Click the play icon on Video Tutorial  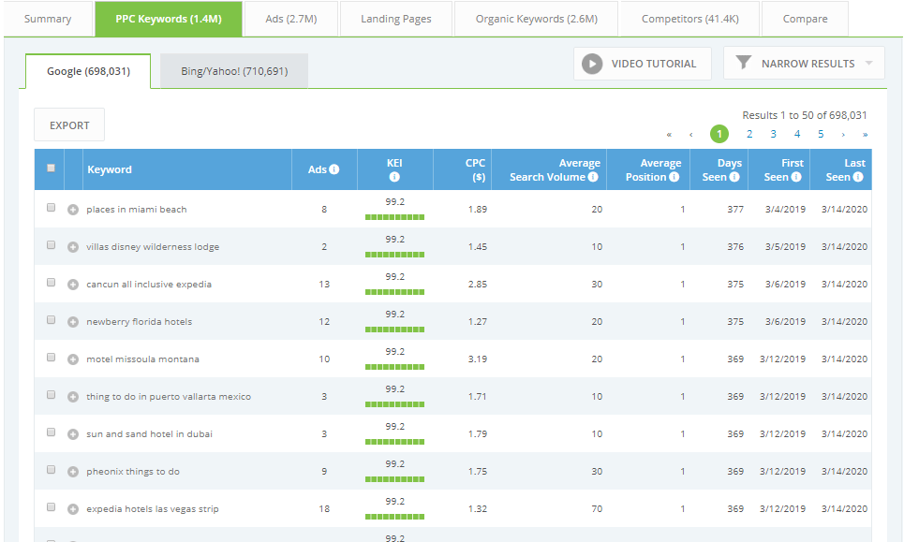pos(591,64)
